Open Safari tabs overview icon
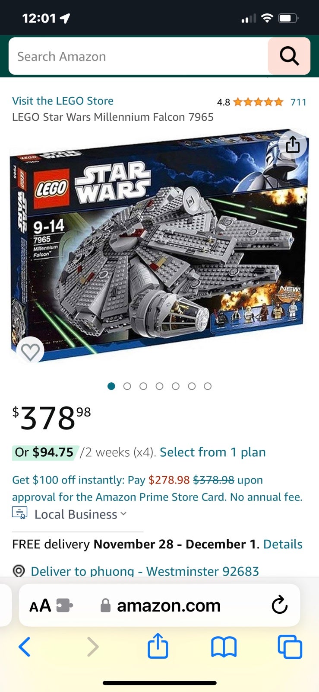Screen dimensions: 319x692 pyautogui.click(x=290, y=647)
